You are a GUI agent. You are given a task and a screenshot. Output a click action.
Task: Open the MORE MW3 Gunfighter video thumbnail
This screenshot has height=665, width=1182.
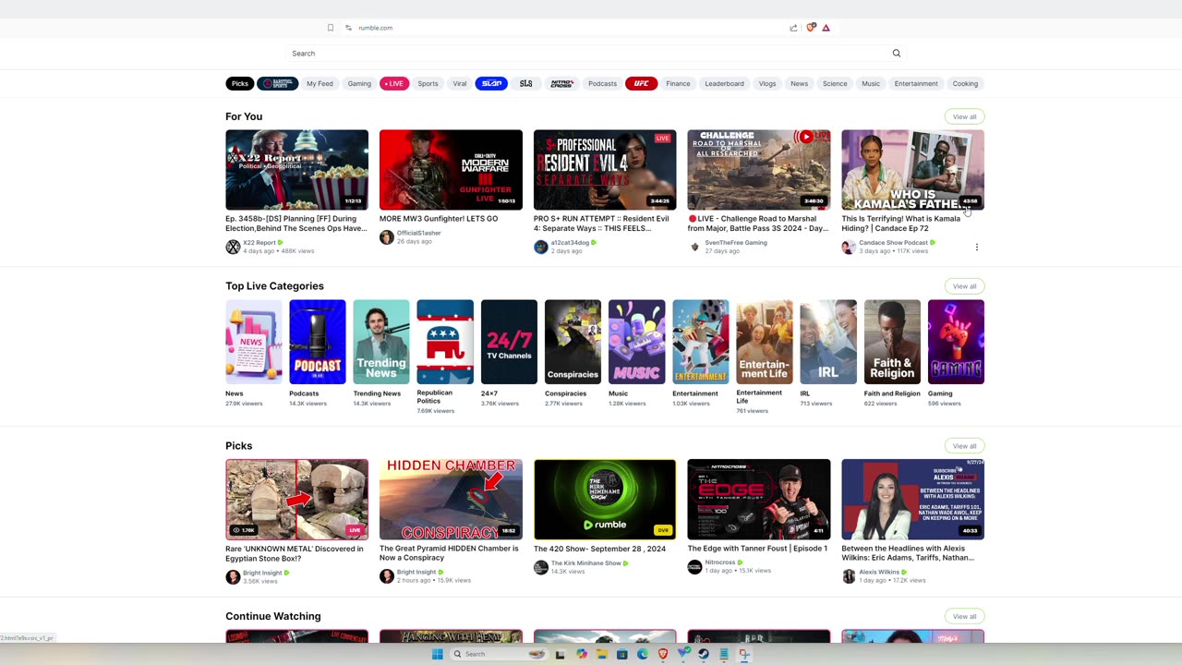[451, 170]
